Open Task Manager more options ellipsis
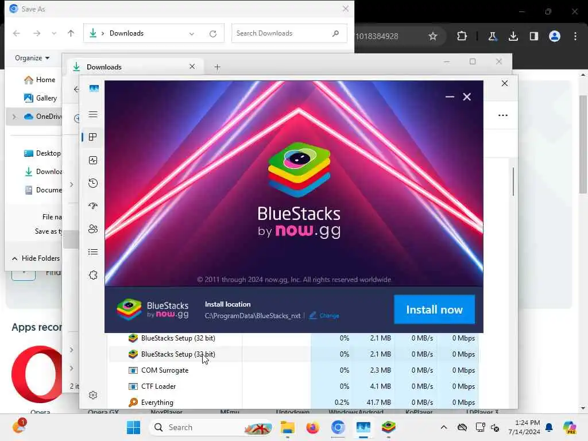The height and width of the screenshot is (441, 588). (x=503, y=115)
